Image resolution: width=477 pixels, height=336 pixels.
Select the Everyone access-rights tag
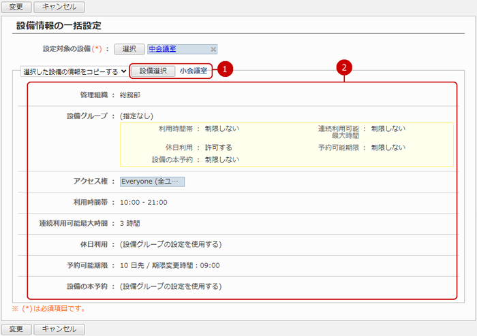152,182
